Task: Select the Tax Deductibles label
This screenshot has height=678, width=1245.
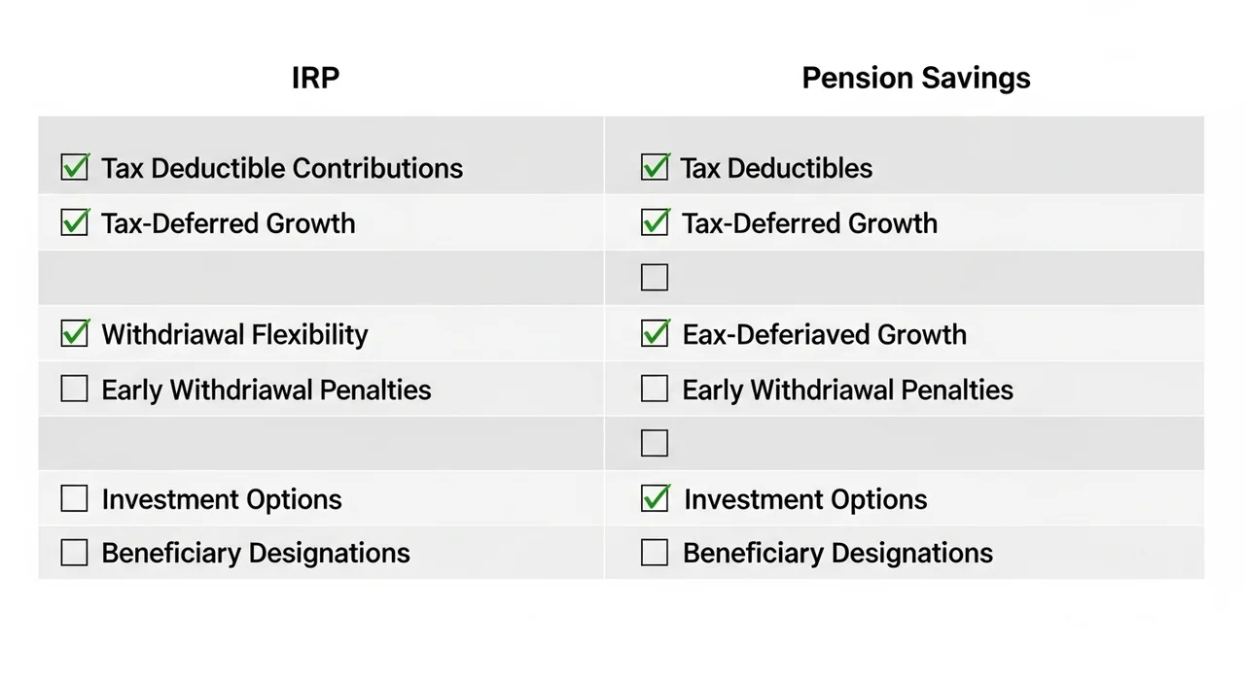Action: 776,168
